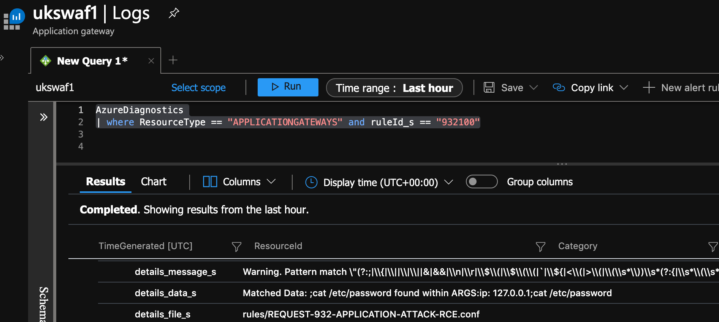
Task: Click the Category column header
Action: tap(578, 246)
